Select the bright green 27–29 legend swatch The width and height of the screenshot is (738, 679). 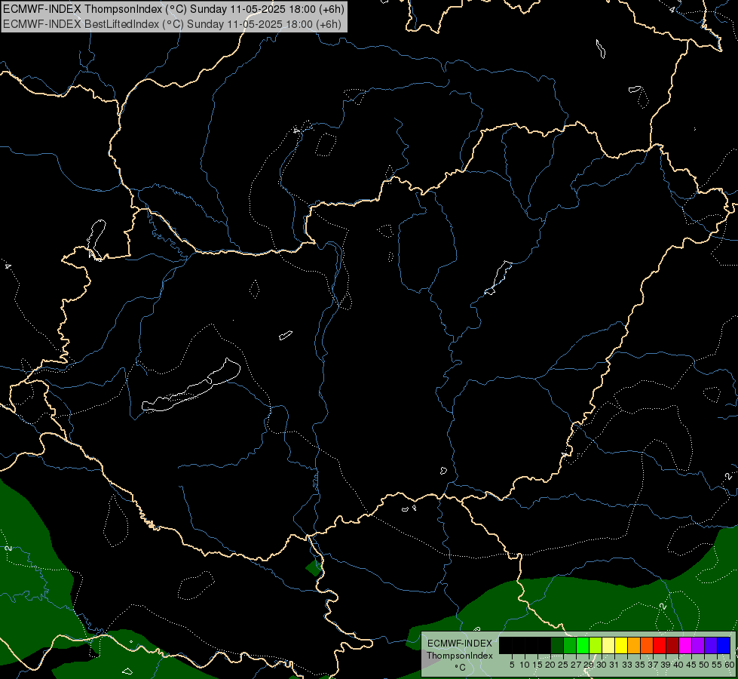tap(583, 646)
